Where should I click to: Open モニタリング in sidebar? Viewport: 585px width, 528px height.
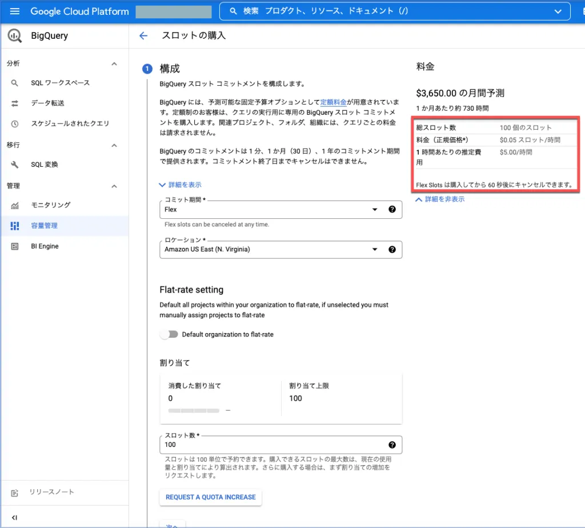(50, 205)
